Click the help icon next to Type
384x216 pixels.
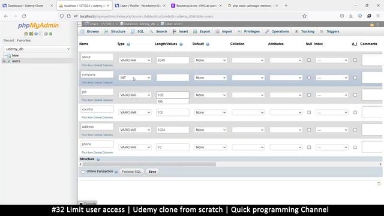128,44
